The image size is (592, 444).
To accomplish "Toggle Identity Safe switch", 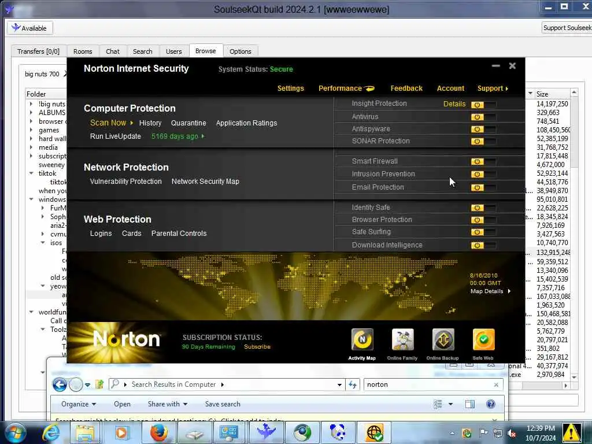I will 483,208.
